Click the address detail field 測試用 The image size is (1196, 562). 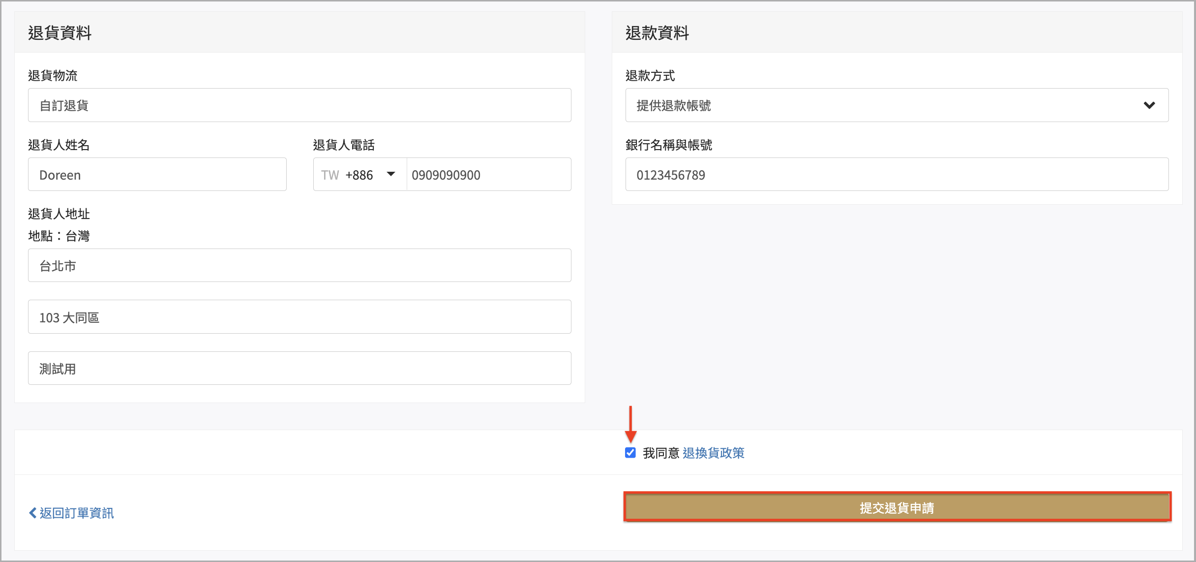click(x=299, y=368)
